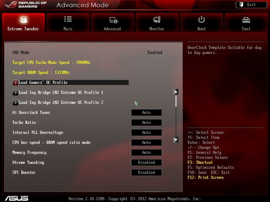Click the LN2 Mode label
This screenshot has width=270, height=202.
click(21, 52)
